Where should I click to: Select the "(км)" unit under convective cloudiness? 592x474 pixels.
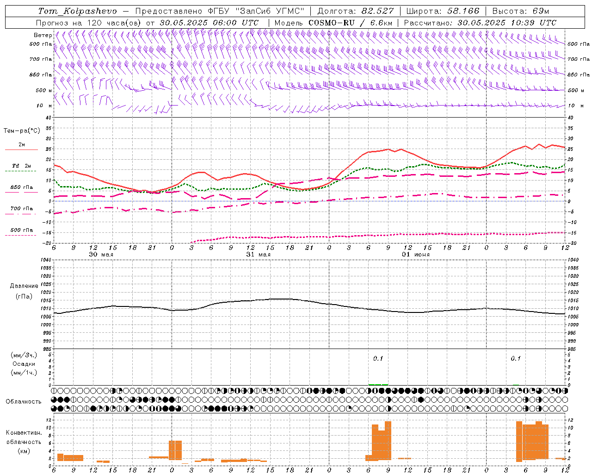(24, 450)
